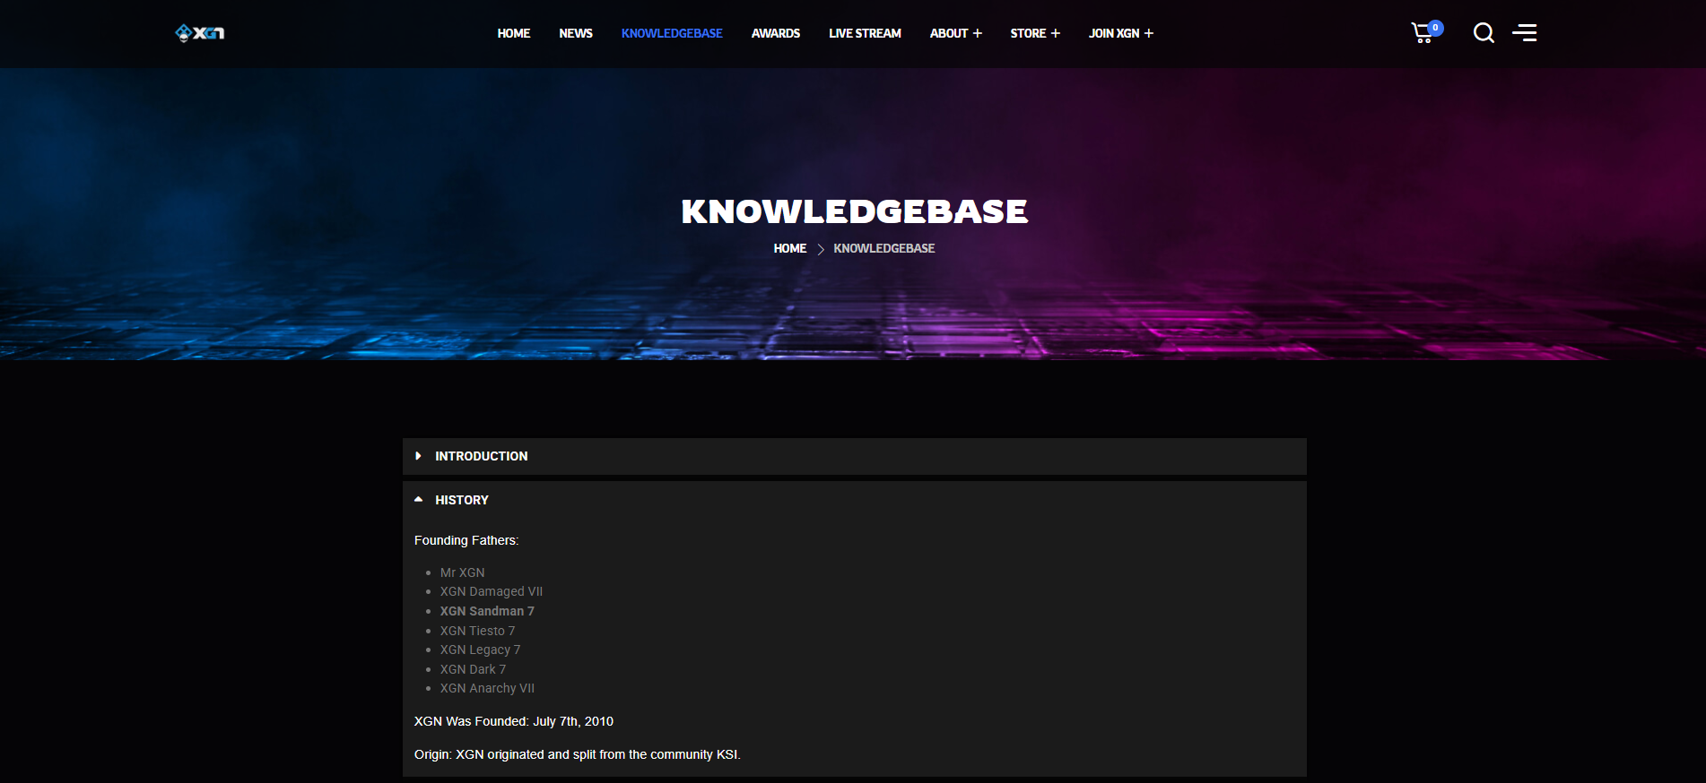
Task: Select KNOWLEDGEBASE in the top navigation
Action: pos(672,33)
